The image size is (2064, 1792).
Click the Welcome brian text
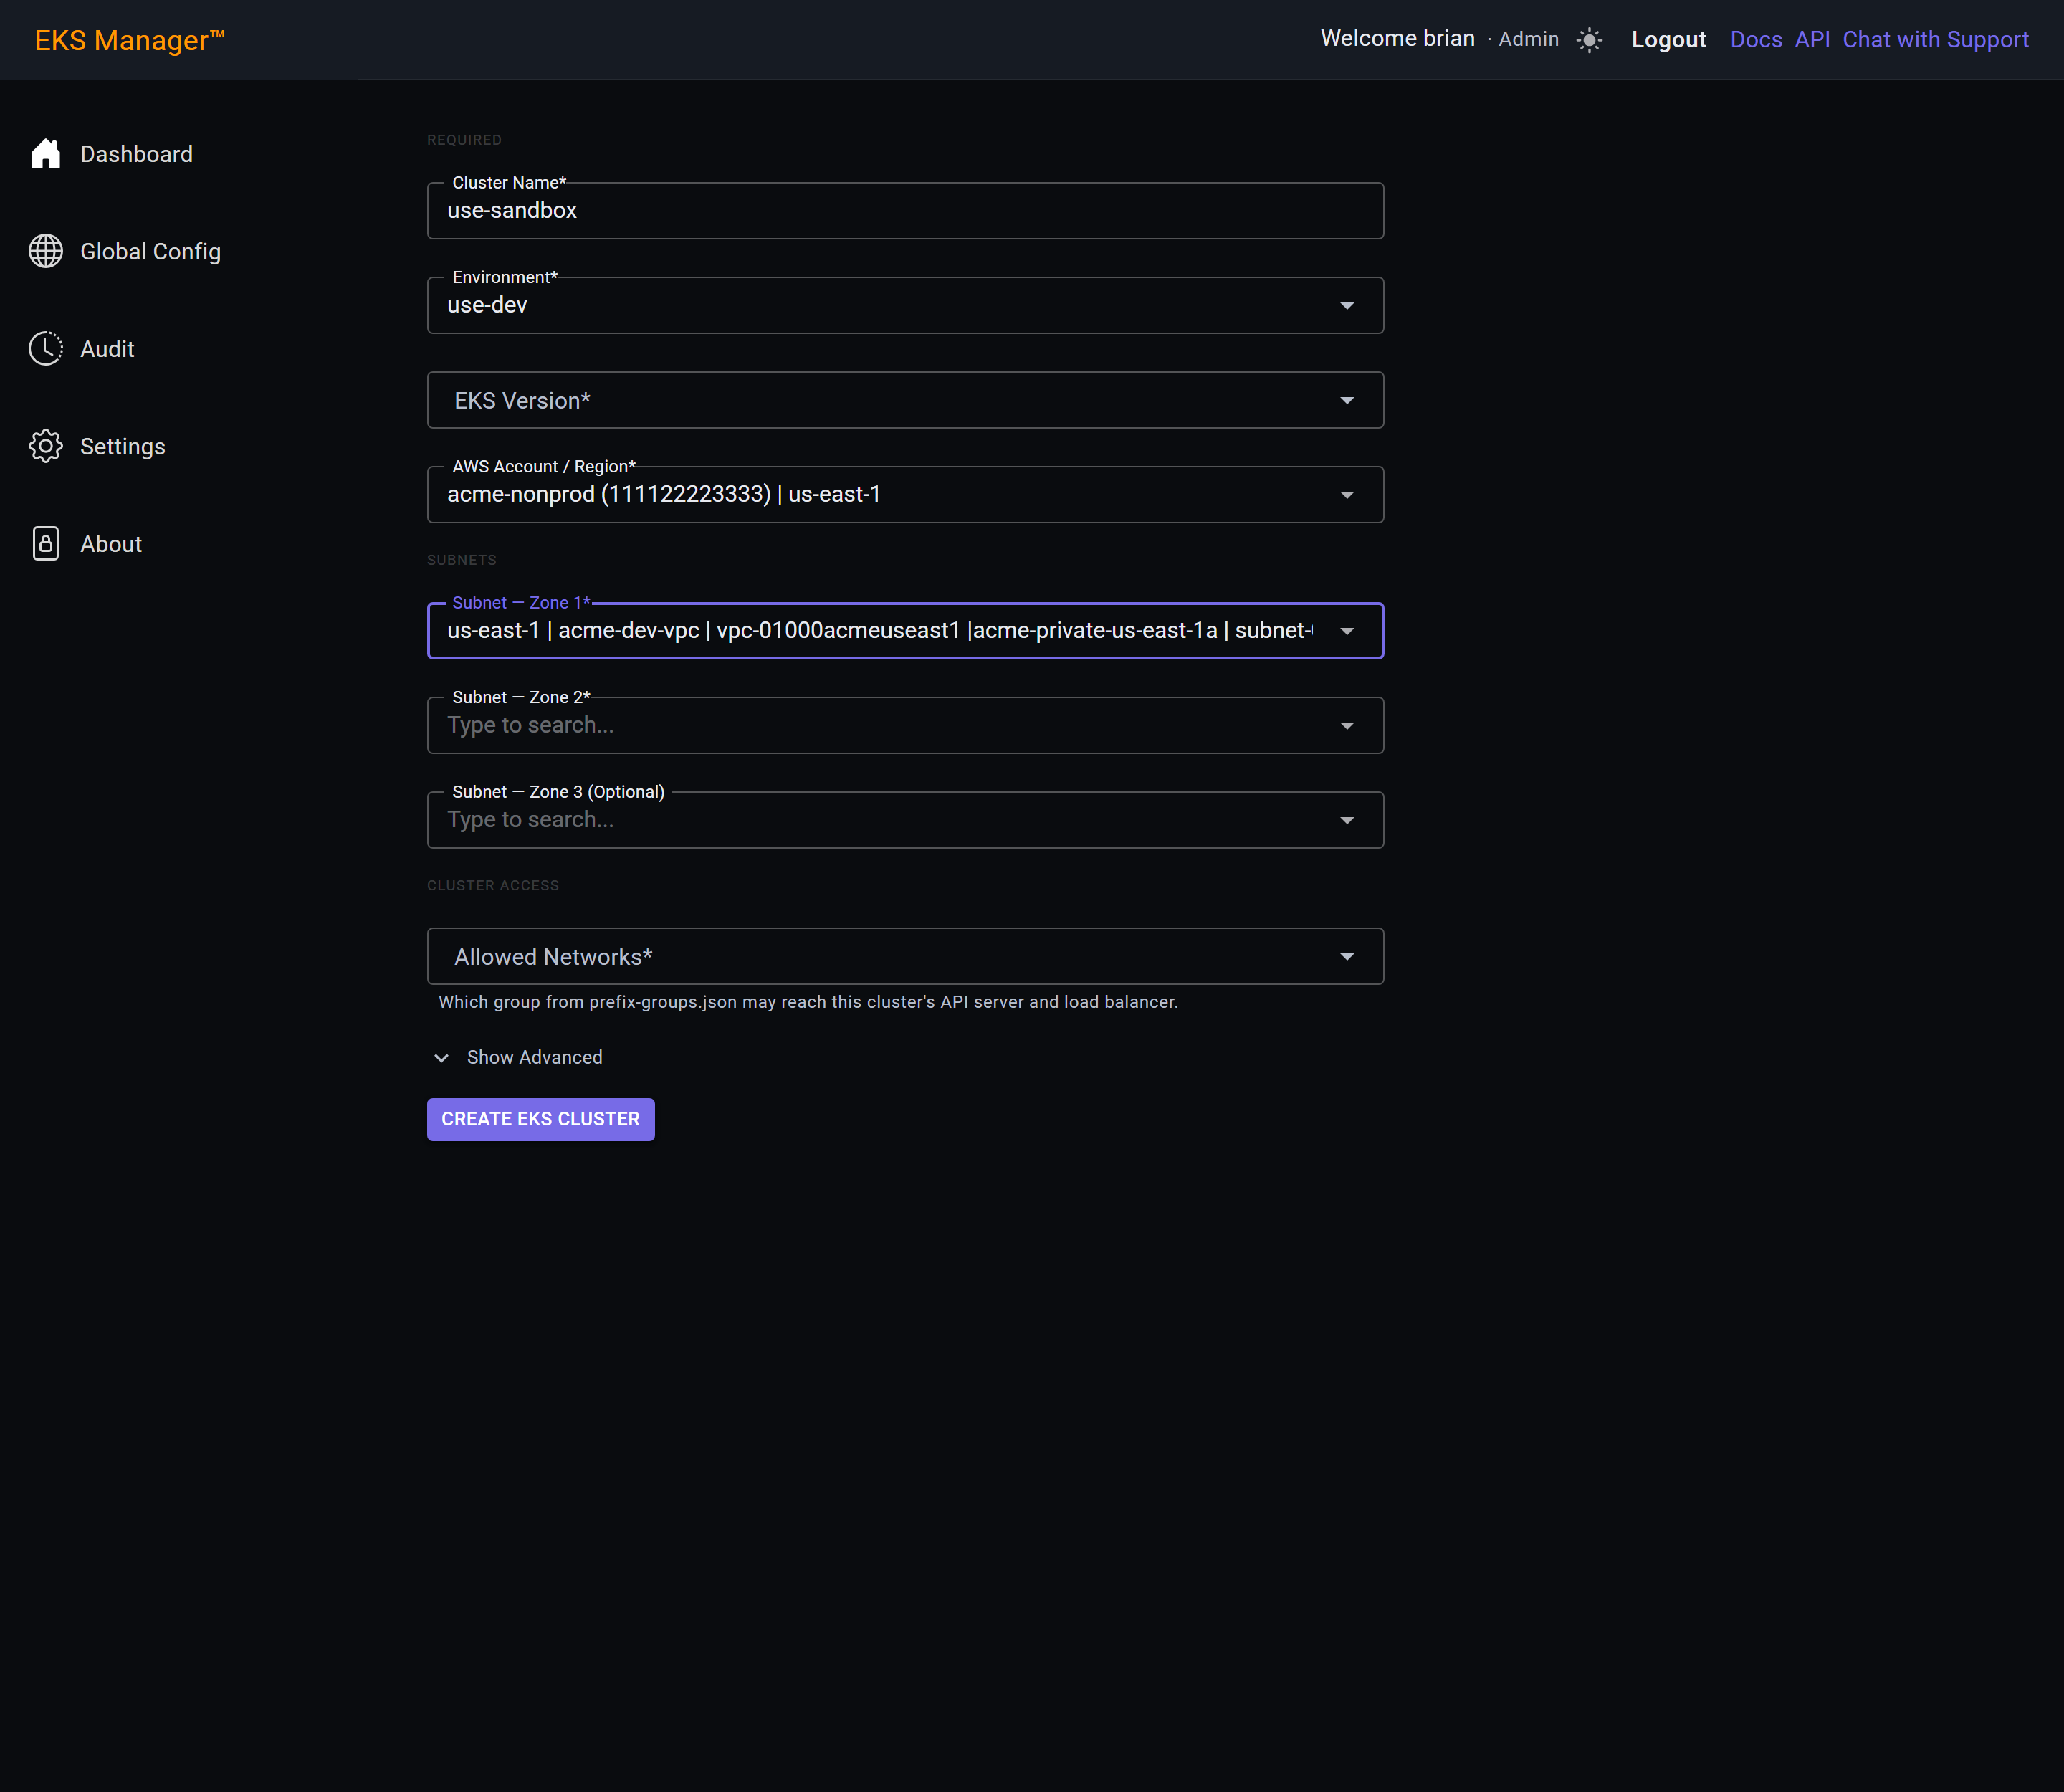click(x=1397, y=38)
